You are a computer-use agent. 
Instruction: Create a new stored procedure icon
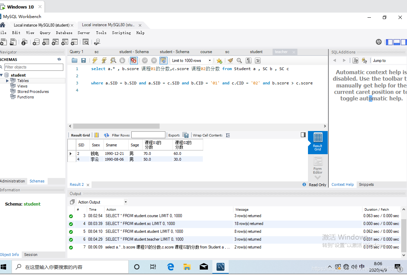click(x=65, y=42)
